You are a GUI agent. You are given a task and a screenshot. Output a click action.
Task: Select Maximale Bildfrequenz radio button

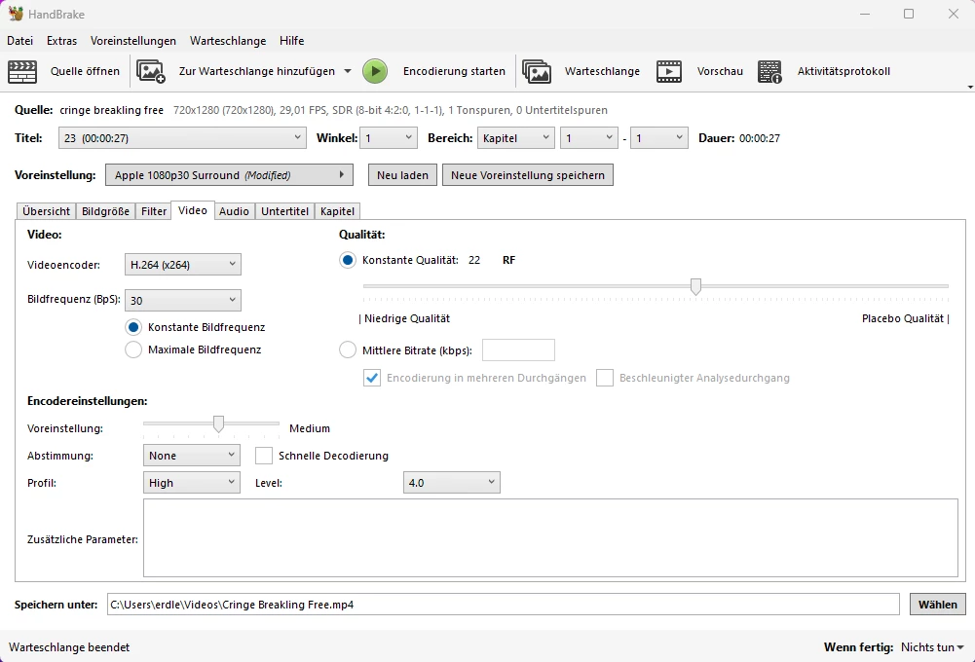(x=133, y=349)
